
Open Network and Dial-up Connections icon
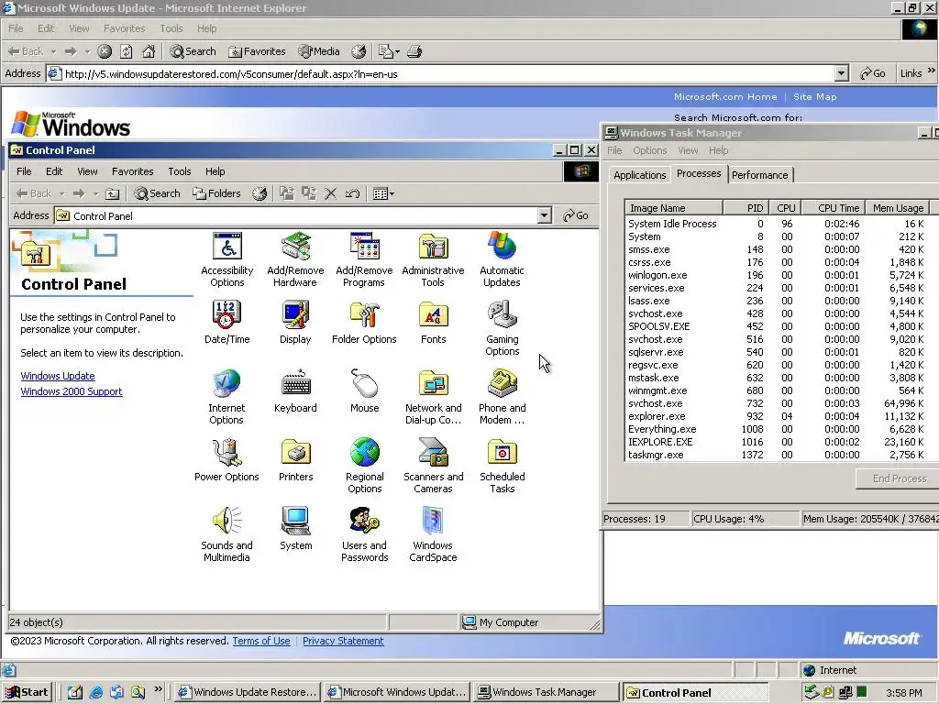click(x=433, y=397)
